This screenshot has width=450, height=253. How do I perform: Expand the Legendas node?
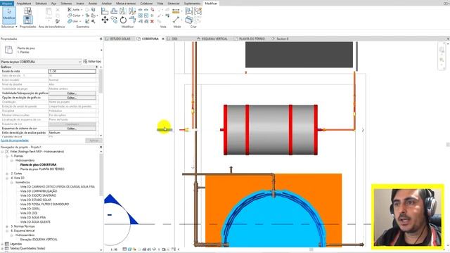(x=2, y=244)
